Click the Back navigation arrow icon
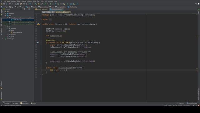The image size is (200, 113). (30, 4)
